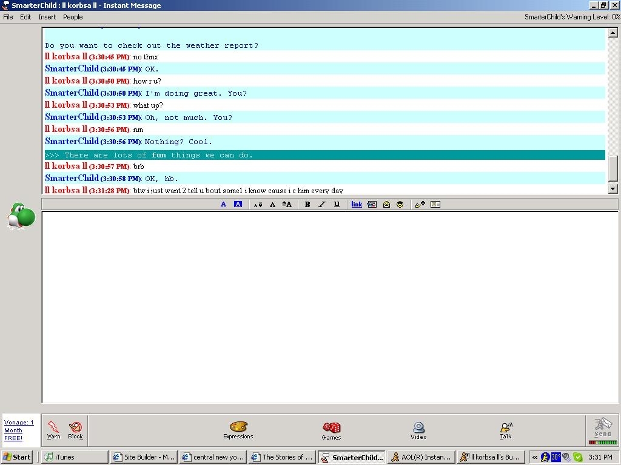Click the "OK, hb." reply
Image resolution: width=621 pixels, height=465 pixels.
[x=161, y=179]
